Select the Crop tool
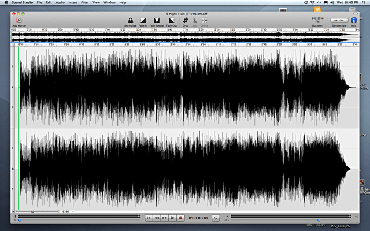This screenshot has width=370, height=231. click(x=186, y=20)
